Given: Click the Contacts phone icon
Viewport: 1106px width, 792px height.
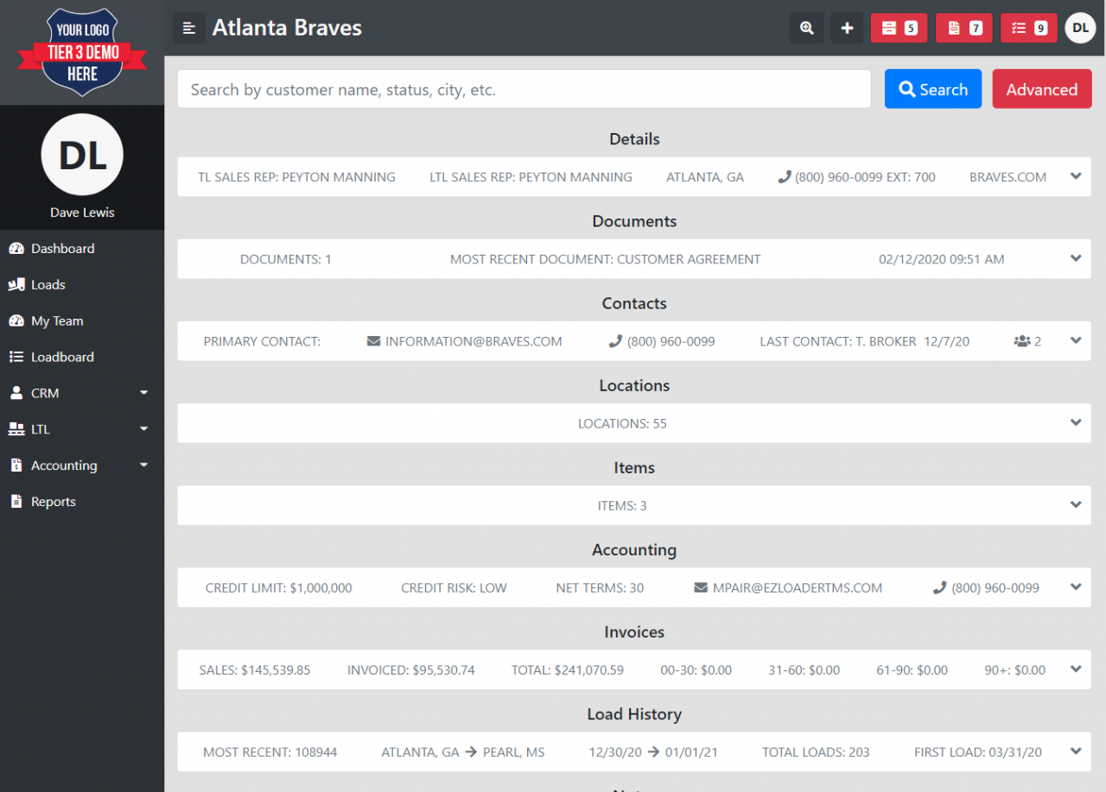Looking at the screenshot, I should point(615,341).
